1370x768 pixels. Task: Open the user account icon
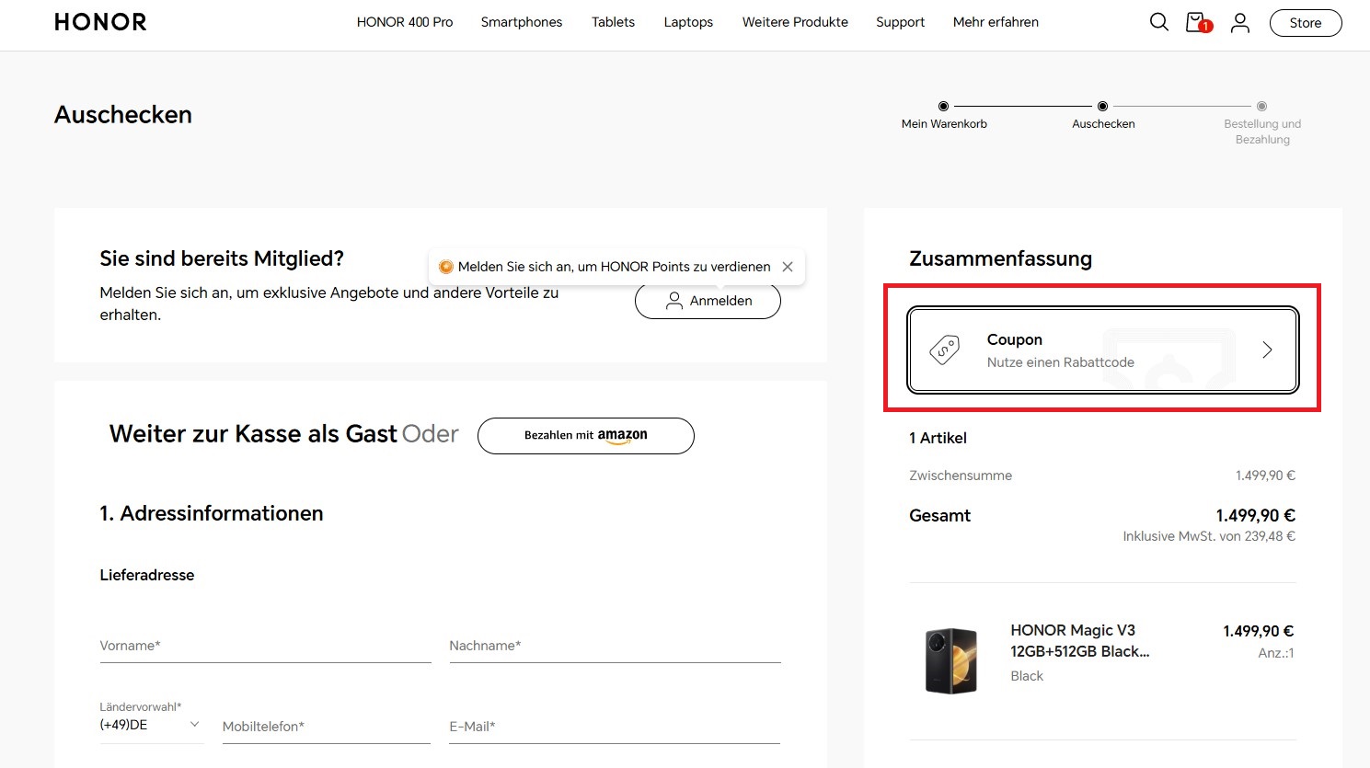(x=1240, y=22)
